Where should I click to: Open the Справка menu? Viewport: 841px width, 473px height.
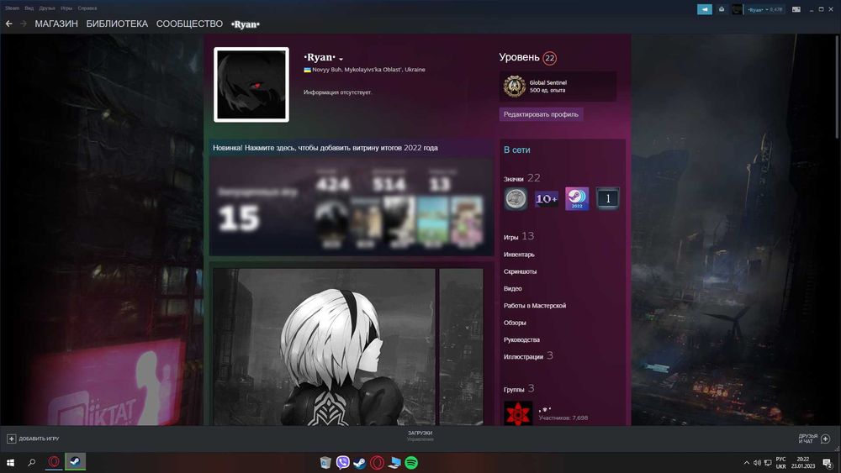(x=87, y=8)
